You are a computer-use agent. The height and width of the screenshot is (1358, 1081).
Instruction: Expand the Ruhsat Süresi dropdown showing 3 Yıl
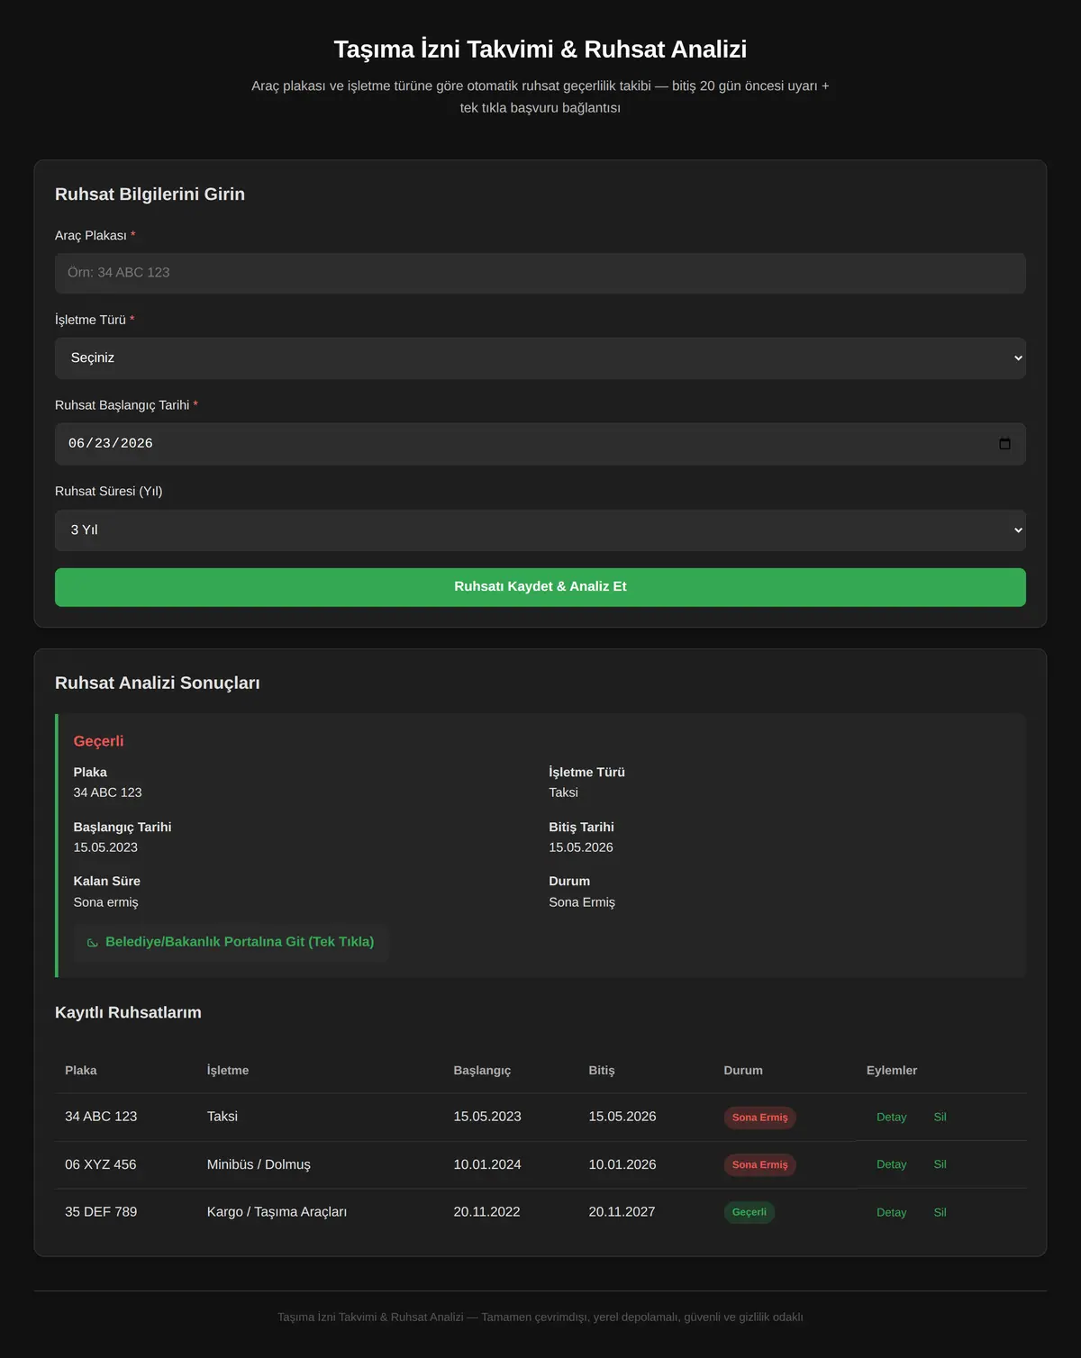click(x=540, y=530)
